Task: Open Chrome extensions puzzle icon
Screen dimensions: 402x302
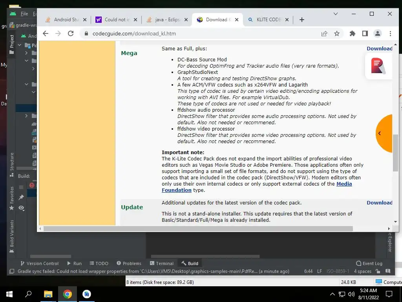Action: [353, 33]
